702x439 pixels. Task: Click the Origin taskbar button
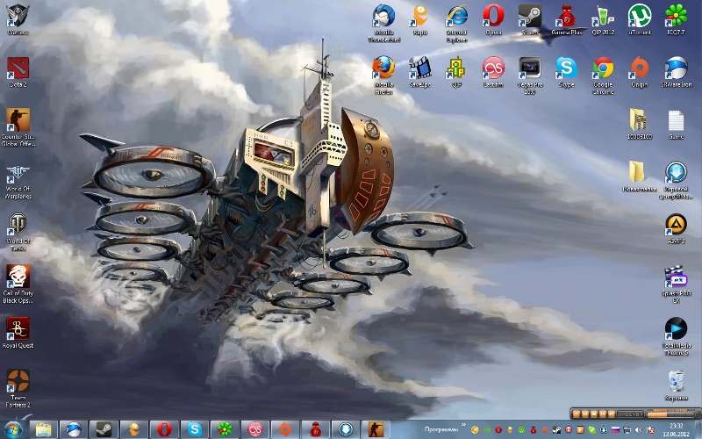tap(285, 429)
